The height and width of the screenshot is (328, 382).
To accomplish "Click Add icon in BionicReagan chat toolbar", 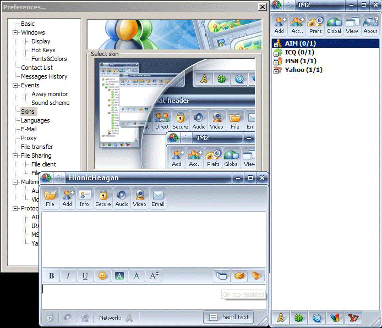I will point(68,198).
